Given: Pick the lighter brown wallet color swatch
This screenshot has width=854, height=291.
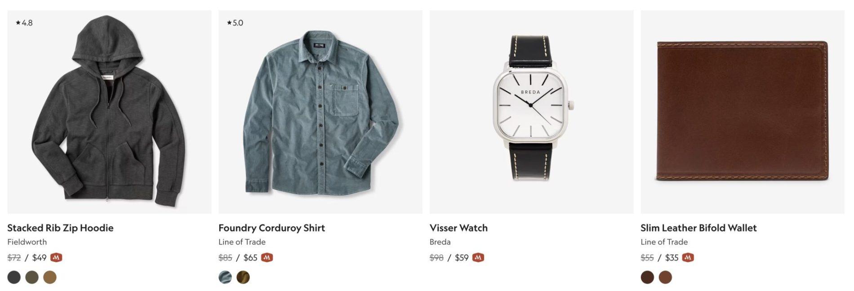Looking at the screenshot, I should 665,277.
